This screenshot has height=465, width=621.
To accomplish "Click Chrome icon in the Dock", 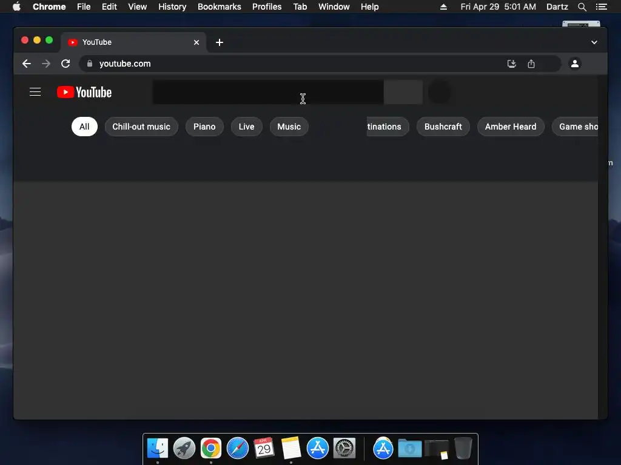I will pyautogui.click(x=210, y=448).
